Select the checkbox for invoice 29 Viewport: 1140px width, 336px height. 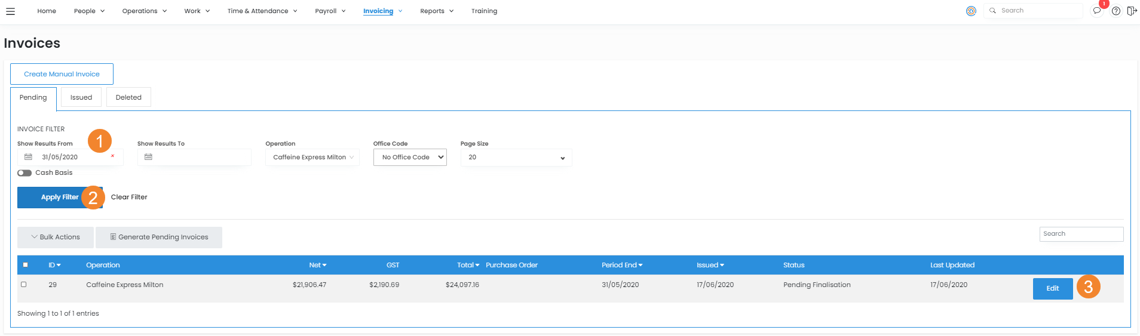click(x=24, y=285)
